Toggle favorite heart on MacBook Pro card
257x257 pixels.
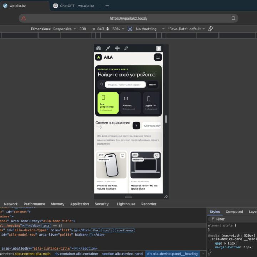(157, 156)
